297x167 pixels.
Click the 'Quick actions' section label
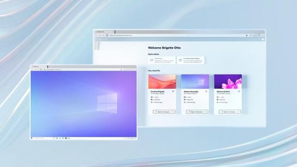pyautogui.click(x=154, y=54)
